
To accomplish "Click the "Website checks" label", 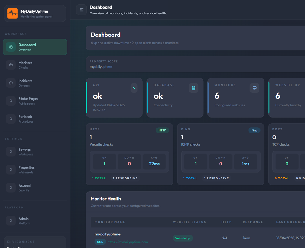I will click(x=101, y=144).
